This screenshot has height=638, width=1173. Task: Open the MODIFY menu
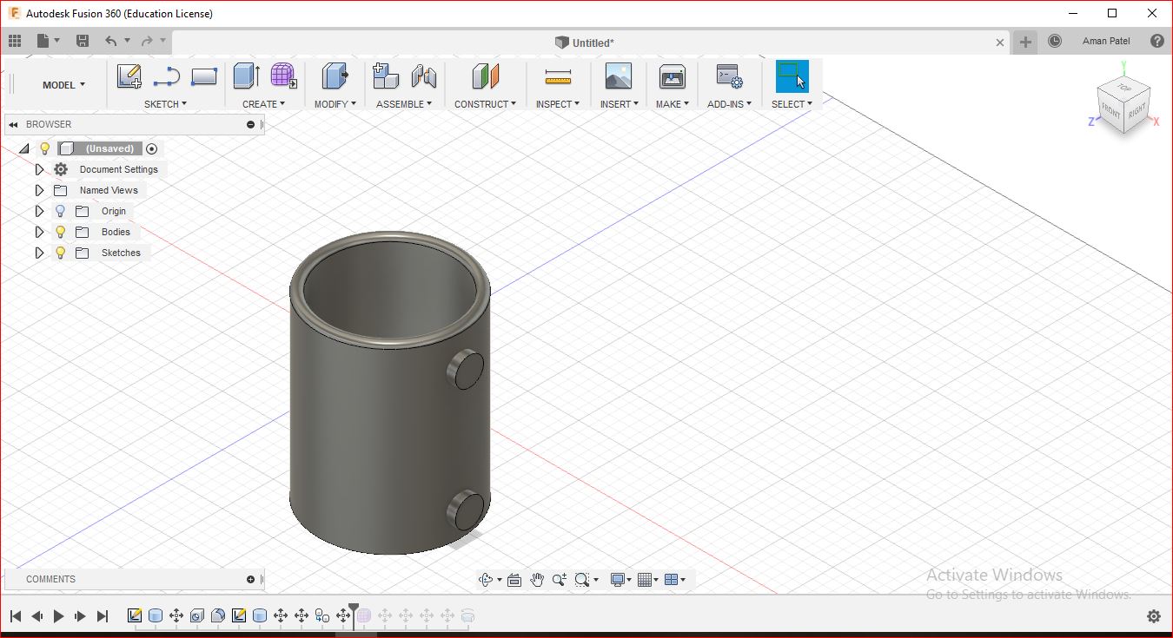pos(335,104)
